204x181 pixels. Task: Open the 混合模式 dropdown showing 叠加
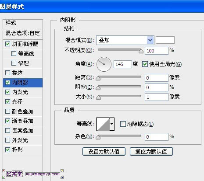click(x=125, y=40)
